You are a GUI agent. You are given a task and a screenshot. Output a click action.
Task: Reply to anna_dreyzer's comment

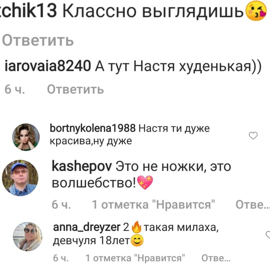pyautogui.click(x=216, y=258)
